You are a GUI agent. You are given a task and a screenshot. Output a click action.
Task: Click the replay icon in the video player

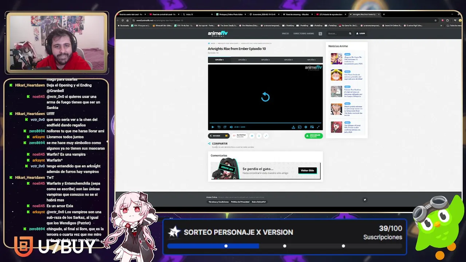(x=265, y=97)
